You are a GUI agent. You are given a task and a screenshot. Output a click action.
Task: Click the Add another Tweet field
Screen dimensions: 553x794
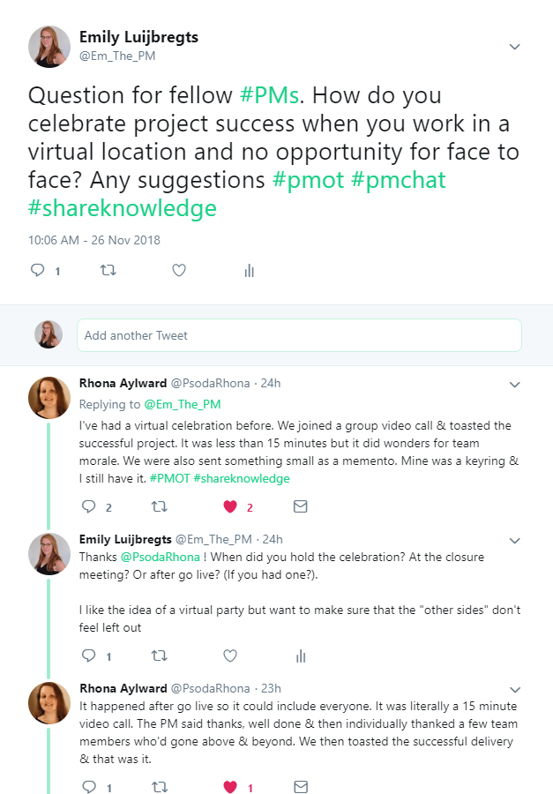[299, 335]
